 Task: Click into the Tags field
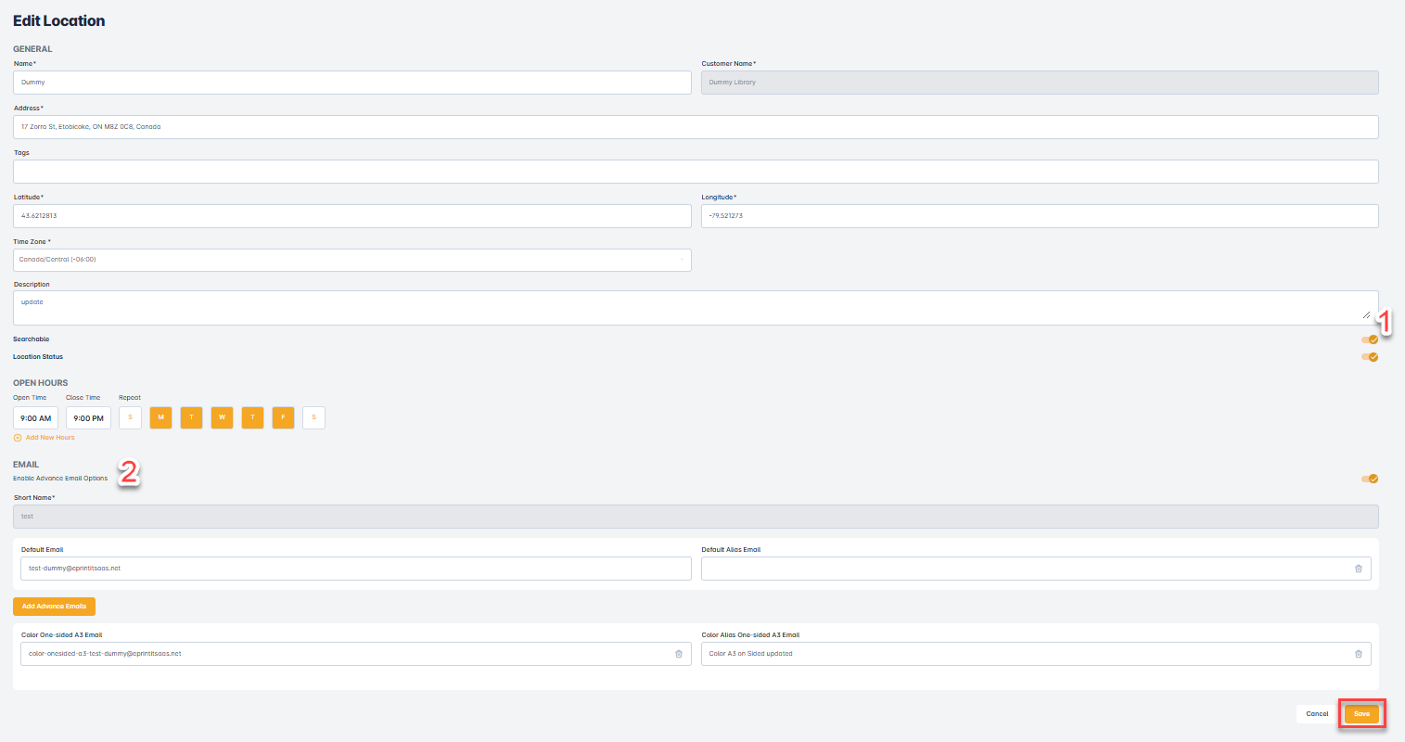(x=696, y=172)
